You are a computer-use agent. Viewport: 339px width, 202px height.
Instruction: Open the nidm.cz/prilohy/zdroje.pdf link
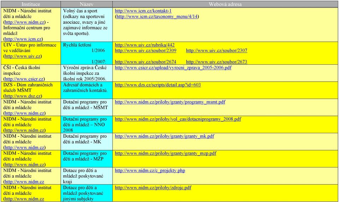click(153, 188)
